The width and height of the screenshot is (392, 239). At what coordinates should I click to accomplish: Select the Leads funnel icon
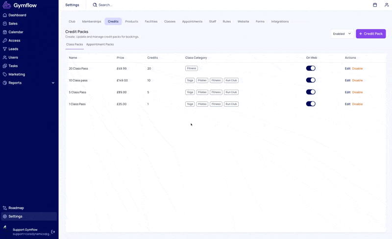(5, 49)
